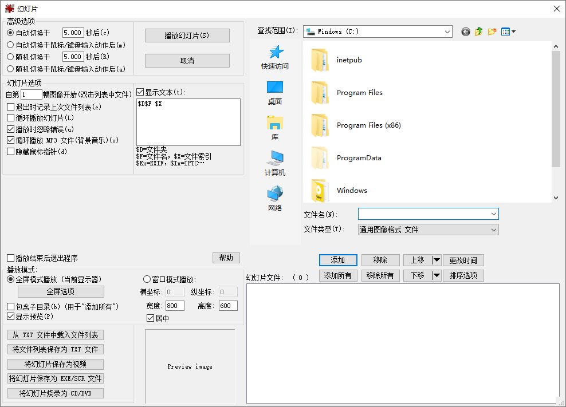Click the file list scrollbar down arrow
This screenshot has height=407, width=566.
click(555, 197)
